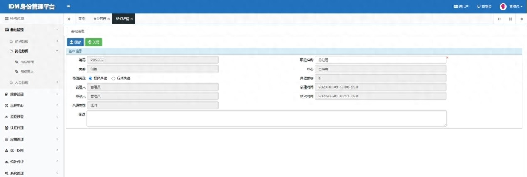Switch to the 首页 tab

(82, 19)
